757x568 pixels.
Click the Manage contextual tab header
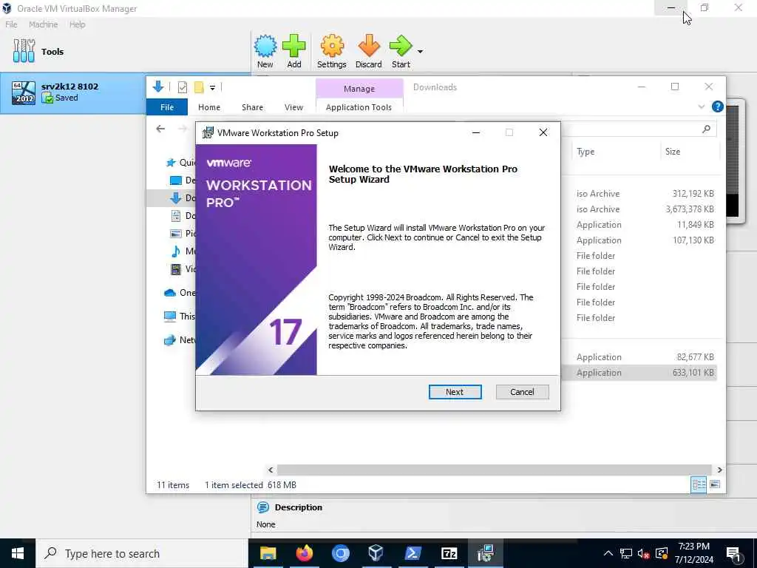359,89
